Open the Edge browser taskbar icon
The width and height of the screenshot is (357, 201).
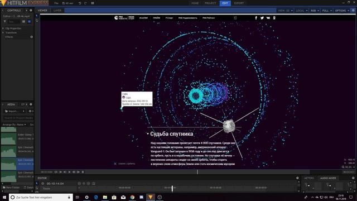(x=96, y=197)
